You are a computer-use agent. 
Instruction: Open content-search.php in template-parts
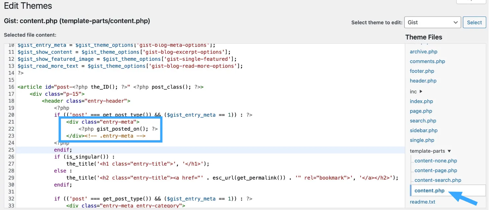438,180
